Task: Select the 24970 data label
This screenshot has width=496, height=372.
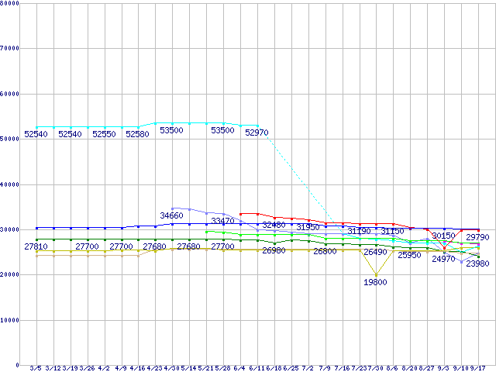Action: point(443,259)
